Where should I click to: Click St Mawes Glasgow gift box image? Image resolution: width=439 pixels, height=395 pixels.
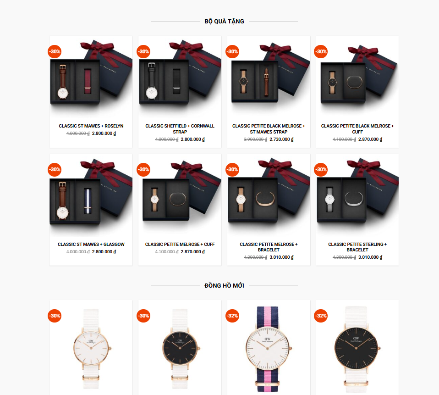pos(91,195)
